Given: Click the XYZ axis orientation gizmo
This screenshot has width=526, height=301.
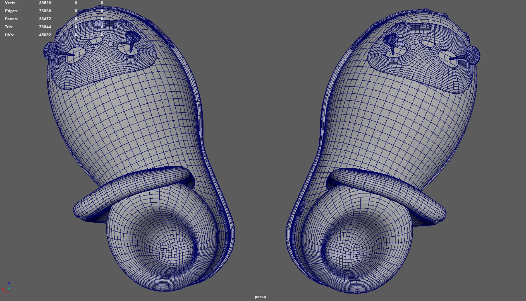Looking at the screenshot, I should 6,287.
